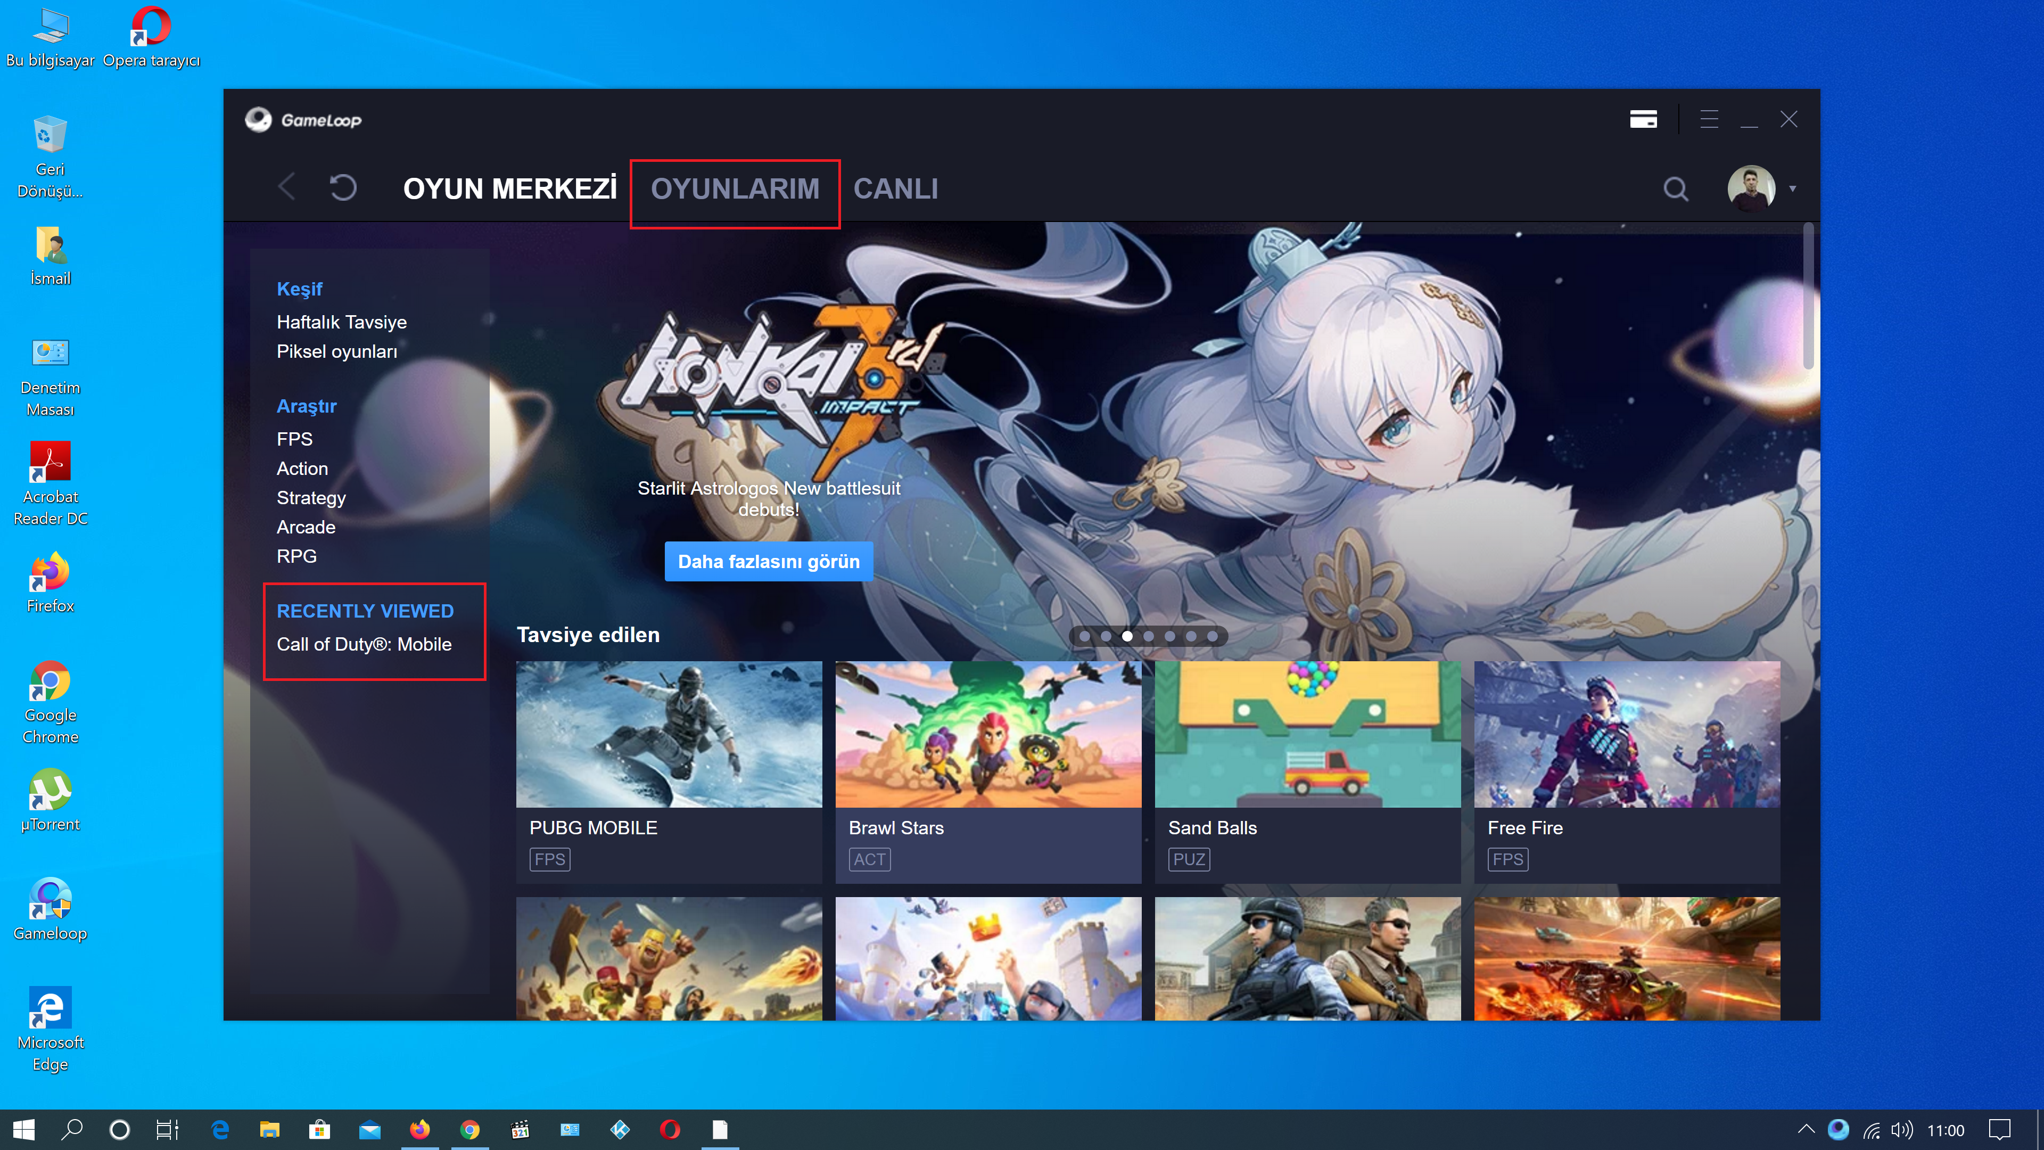Select Acrobat Reader DC desktop icon

tap(50, 484)
